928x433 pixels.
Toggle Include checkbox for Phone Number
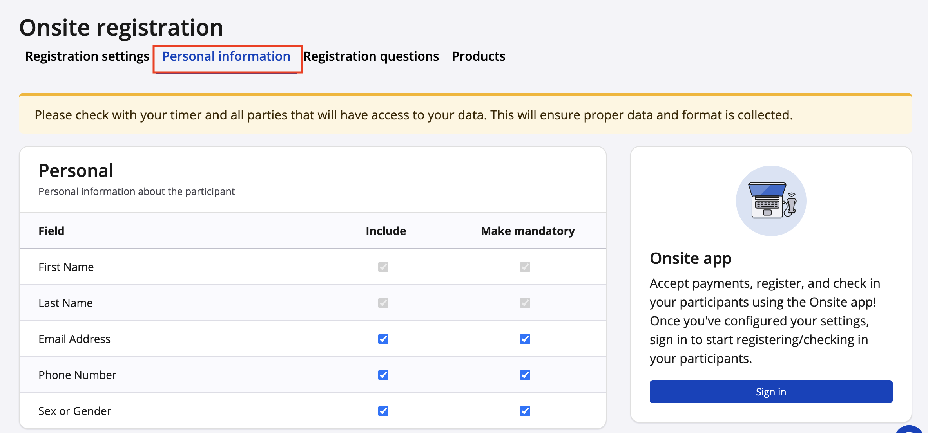point(383,375)
